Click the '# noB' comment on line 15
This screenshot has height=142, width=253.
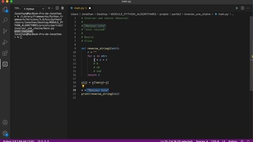(x=97, y=71)
